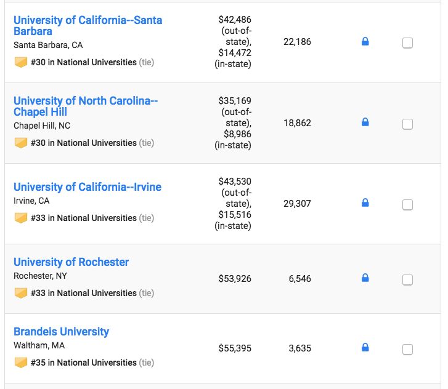Screen dimensions: 448x389
Task: Tick the UNC Chapel Hill compare checkbox
Action: (407, 124)
